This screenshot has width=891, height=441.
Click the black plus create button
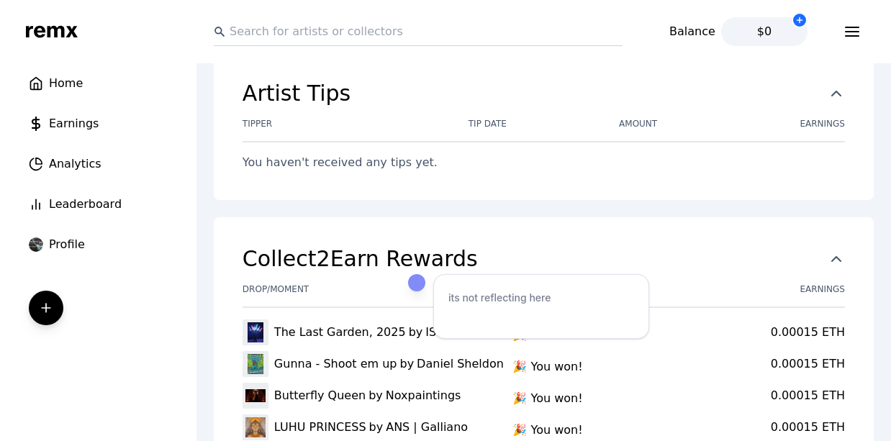46,308
